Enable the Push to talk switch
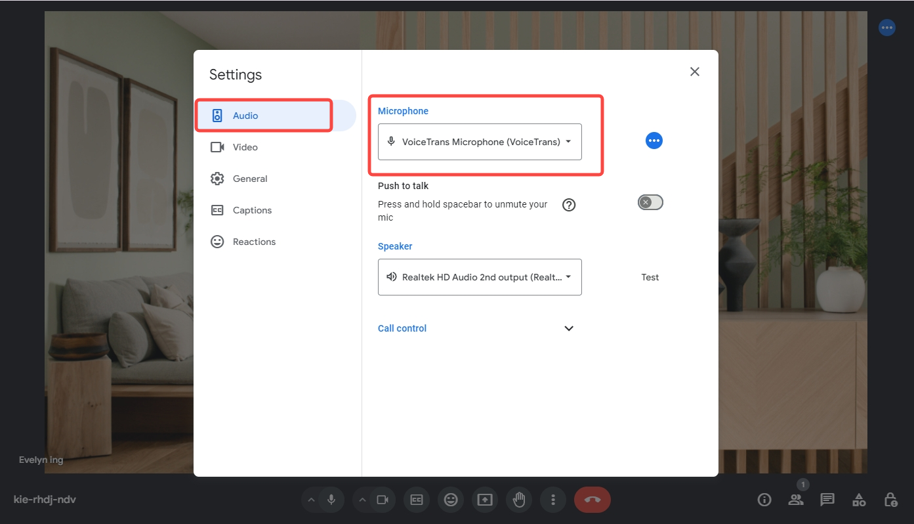Image resolution: width=914 pixels, height=524 pixels. [650, 202]
